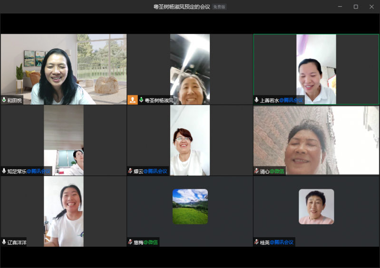The width and height of the screenshot is (380, 268).
Task: Click the muted microphone icon beside 桂英
Action: (x=257, y=242)
